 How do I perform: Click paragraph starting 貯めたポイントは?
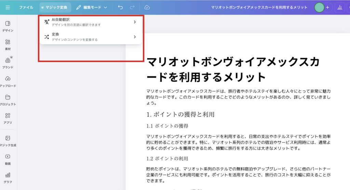tap(238, 175)
